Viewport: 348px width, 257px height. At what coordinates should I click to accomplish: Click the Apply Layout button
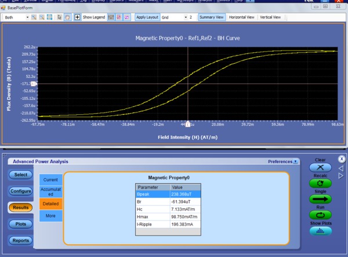(147, 17)
